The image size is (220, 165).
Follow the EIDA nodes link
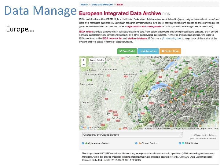click(86, 32)
